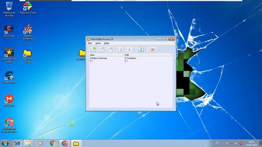262x147 pixels.
Task: Click the C:\Windows path cell
Action: (130, 58)
